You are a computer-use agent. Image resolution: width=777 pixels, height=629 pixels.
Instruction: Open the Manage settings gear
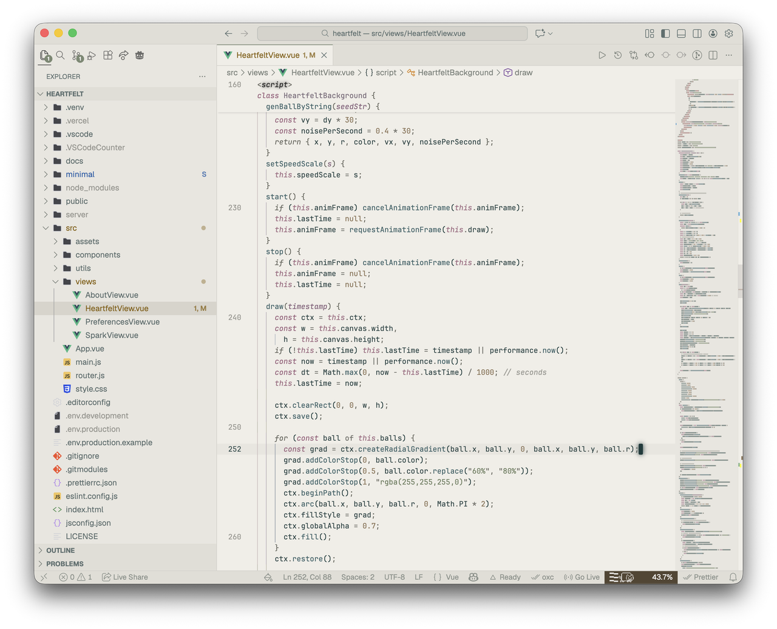click(x=729, y=33)
